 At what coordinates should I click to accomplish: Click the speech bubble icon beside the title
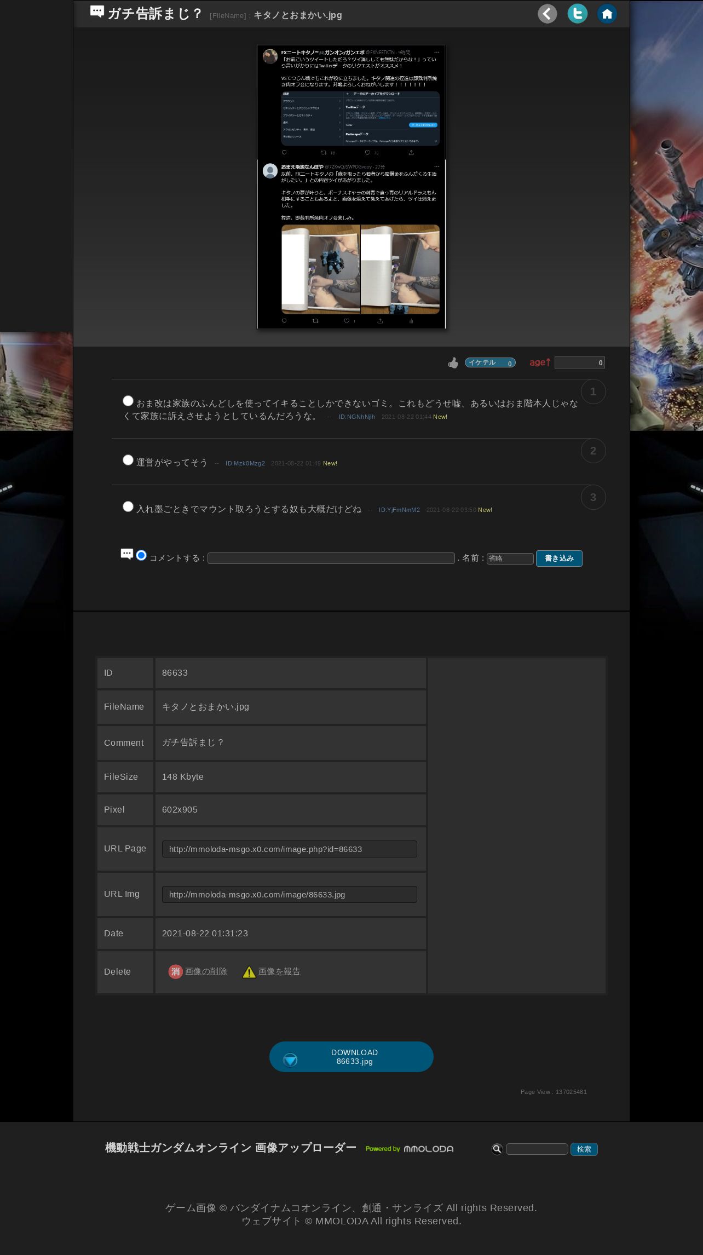97,12
